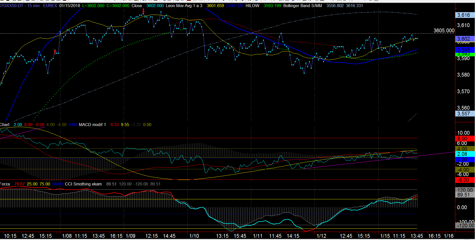Click the yellow 25.00 Forza level value
The height and width of the screenshot is (240, 475).
32,184
